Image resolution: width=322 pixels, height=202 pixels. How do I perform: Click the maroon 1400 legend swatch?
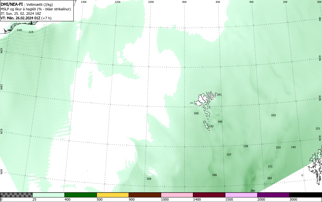pyautogui.click(x=209, y=195)
